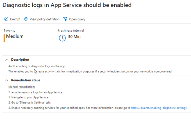Collapse the Description section chevron
191x120 pixels.
point(6,60)
